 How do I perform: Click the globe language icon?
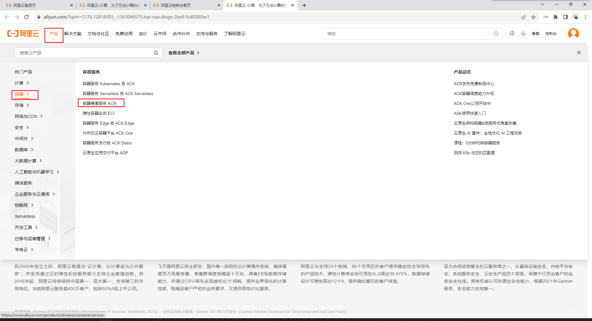(512, 33)
